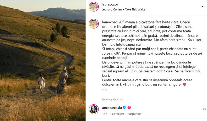View likes via 1 apreciere
207x121 pixels.
click(117, 114)
